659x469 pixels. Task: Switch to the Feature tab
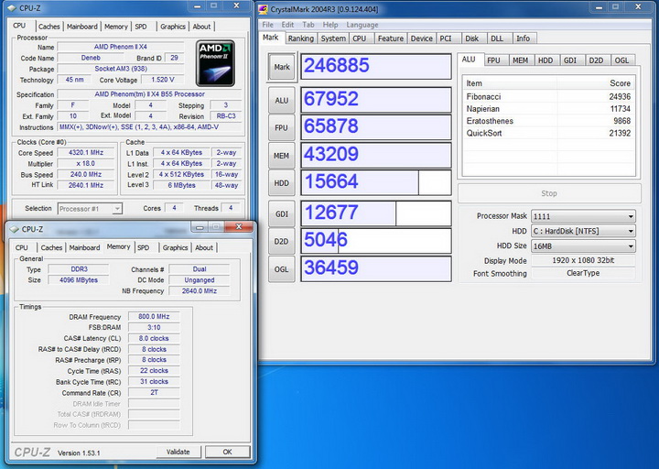(391, 38)
